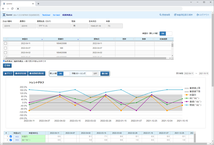Viewport: 214px width, 145px height.
Task: Click the 印刷 button in graph toolbar
Action: click(x=105, y=74)
